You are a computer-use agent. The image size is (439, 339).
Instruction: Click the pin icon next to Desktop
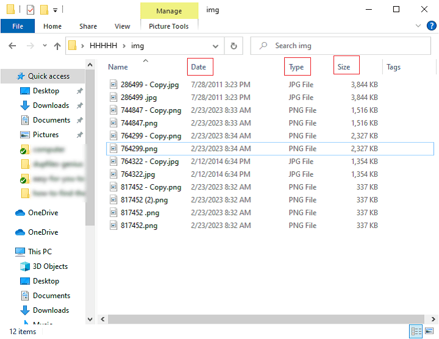tap(80, 91)
